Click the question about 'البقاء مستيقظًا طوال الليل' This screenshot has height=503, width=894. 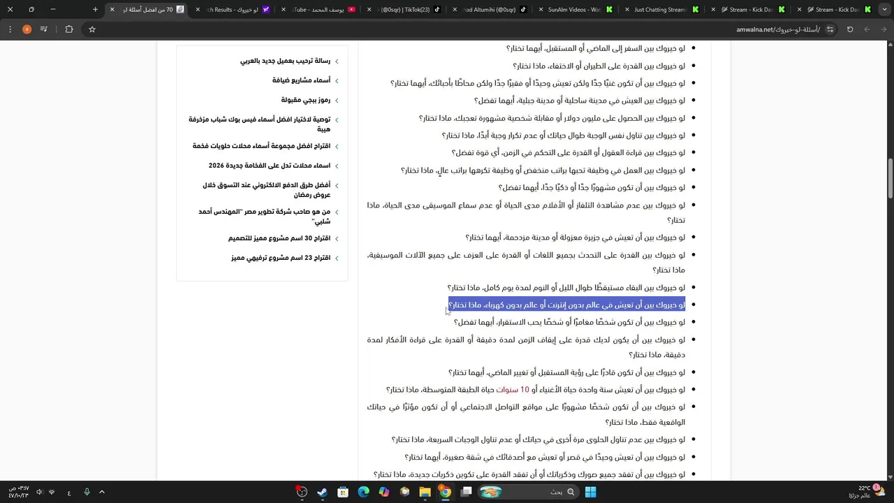point(566,288)
